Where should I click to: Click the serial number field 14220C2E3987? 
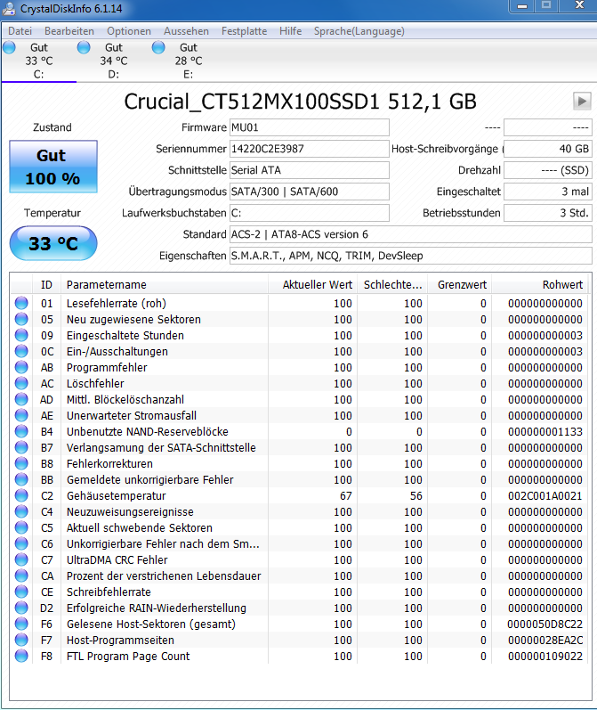click(x=310, y=149)
